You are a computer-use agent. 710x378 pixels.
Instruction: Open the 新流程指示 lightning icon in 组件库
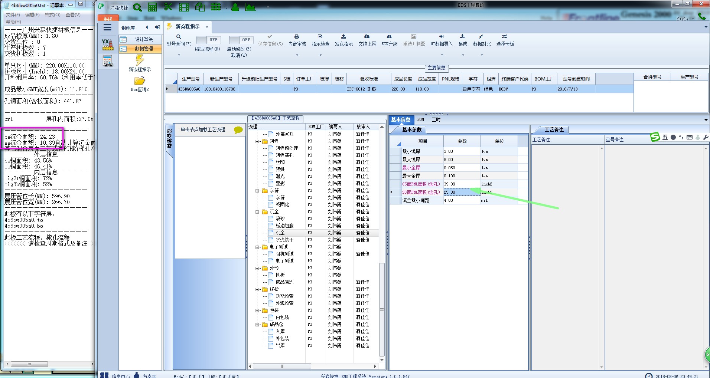coord(140,60)
